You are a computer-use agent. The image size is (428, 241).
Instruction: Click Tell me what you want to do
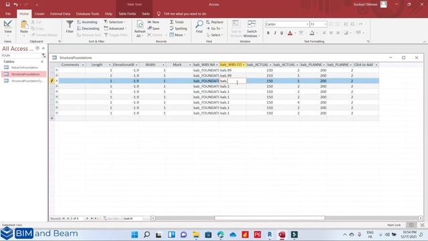(x=185, y=13)
